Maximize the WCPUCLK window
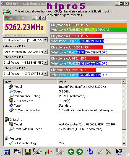The width and height of the screenshot is (130, 157). [x=38, y=18]
